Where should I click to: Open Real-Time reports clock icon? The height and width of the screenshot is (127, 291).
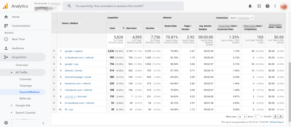[x=6, y=39]
